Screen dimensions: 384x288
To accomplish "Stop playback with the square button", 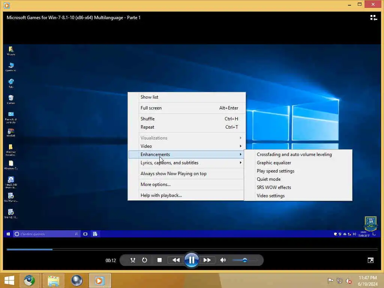I will click(159, 260).
